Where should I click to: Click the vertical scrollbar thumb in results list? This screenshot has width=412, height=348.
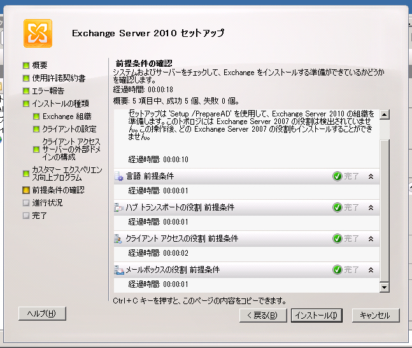click(385, 211)
